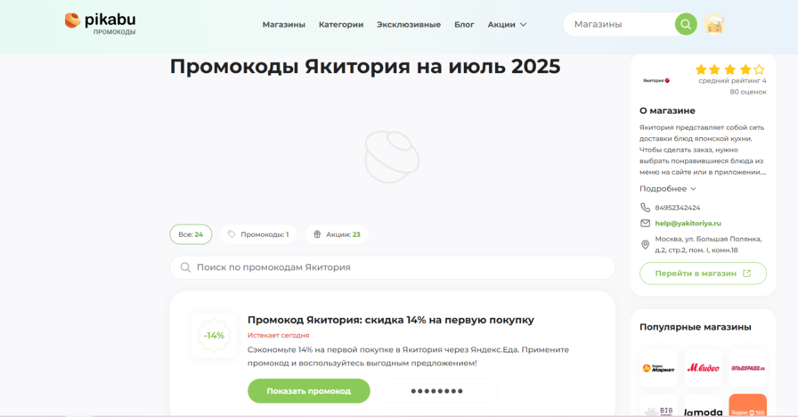This screenshot has height=417, width=798.
Task: Click the map pin address icon
Action: tap(645, 244)
